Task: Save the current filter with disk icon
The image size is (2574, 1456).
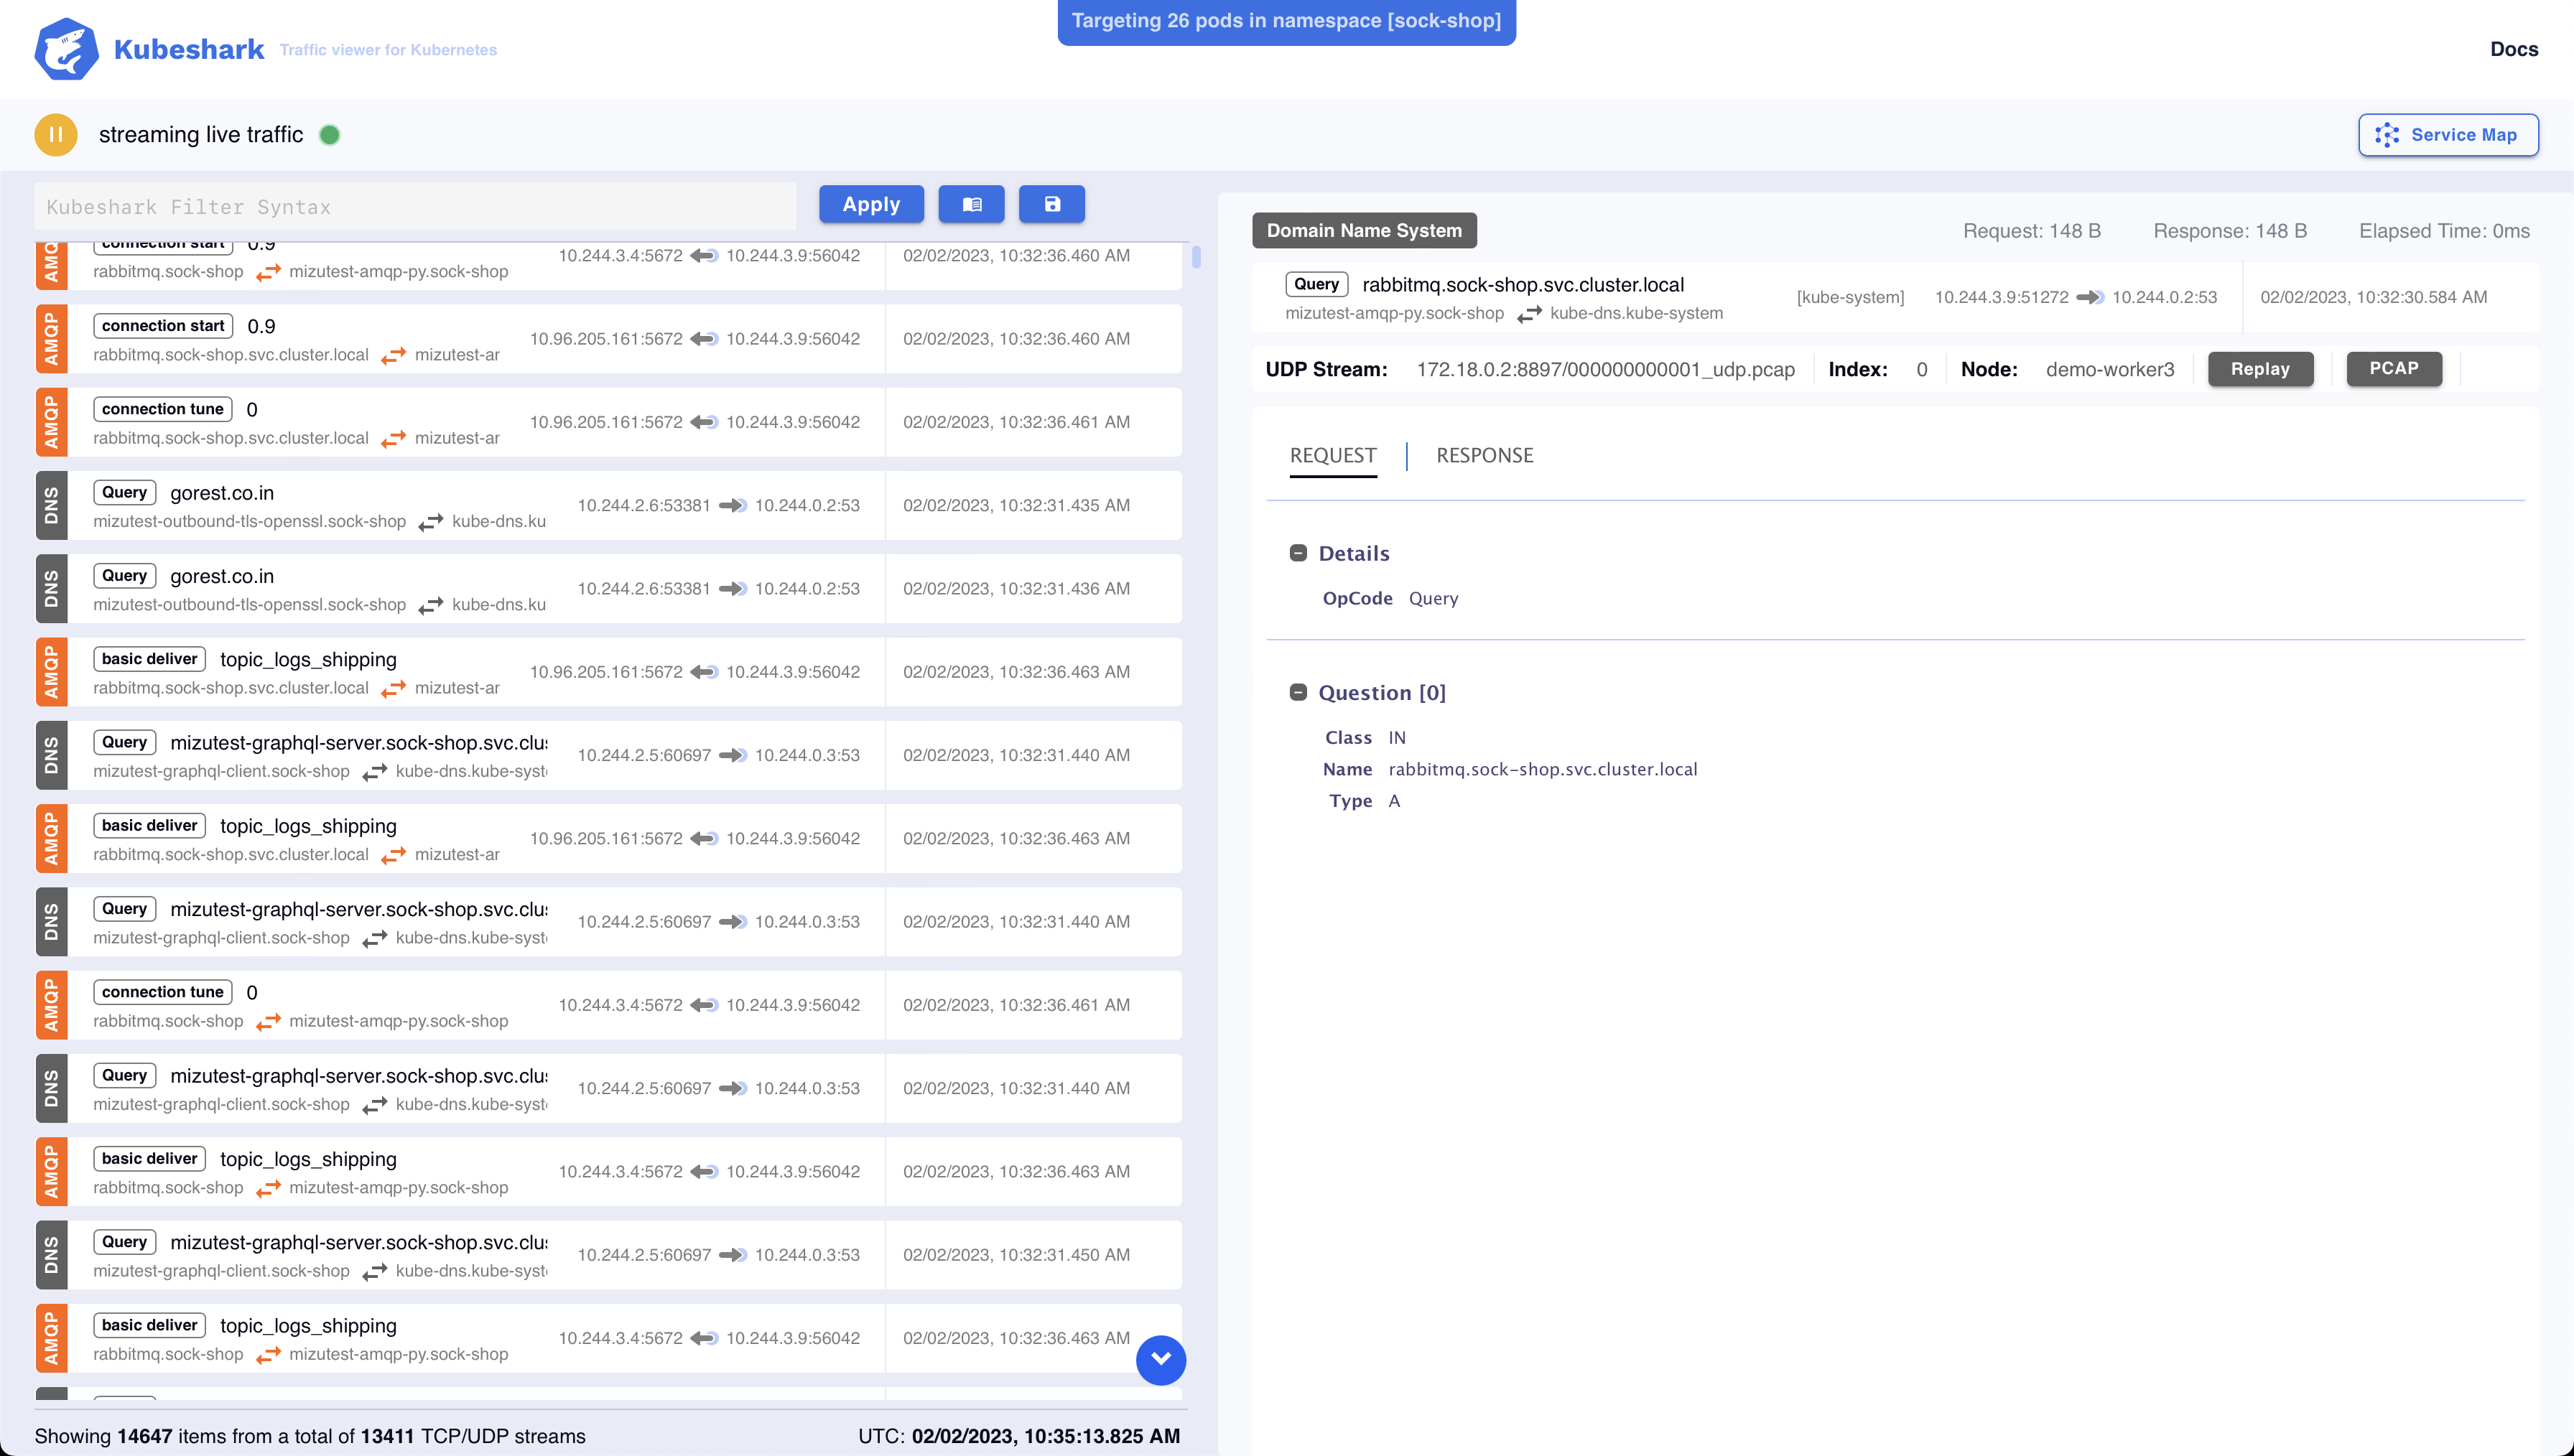Action: pyautogui.click(x=1052, y=205)
